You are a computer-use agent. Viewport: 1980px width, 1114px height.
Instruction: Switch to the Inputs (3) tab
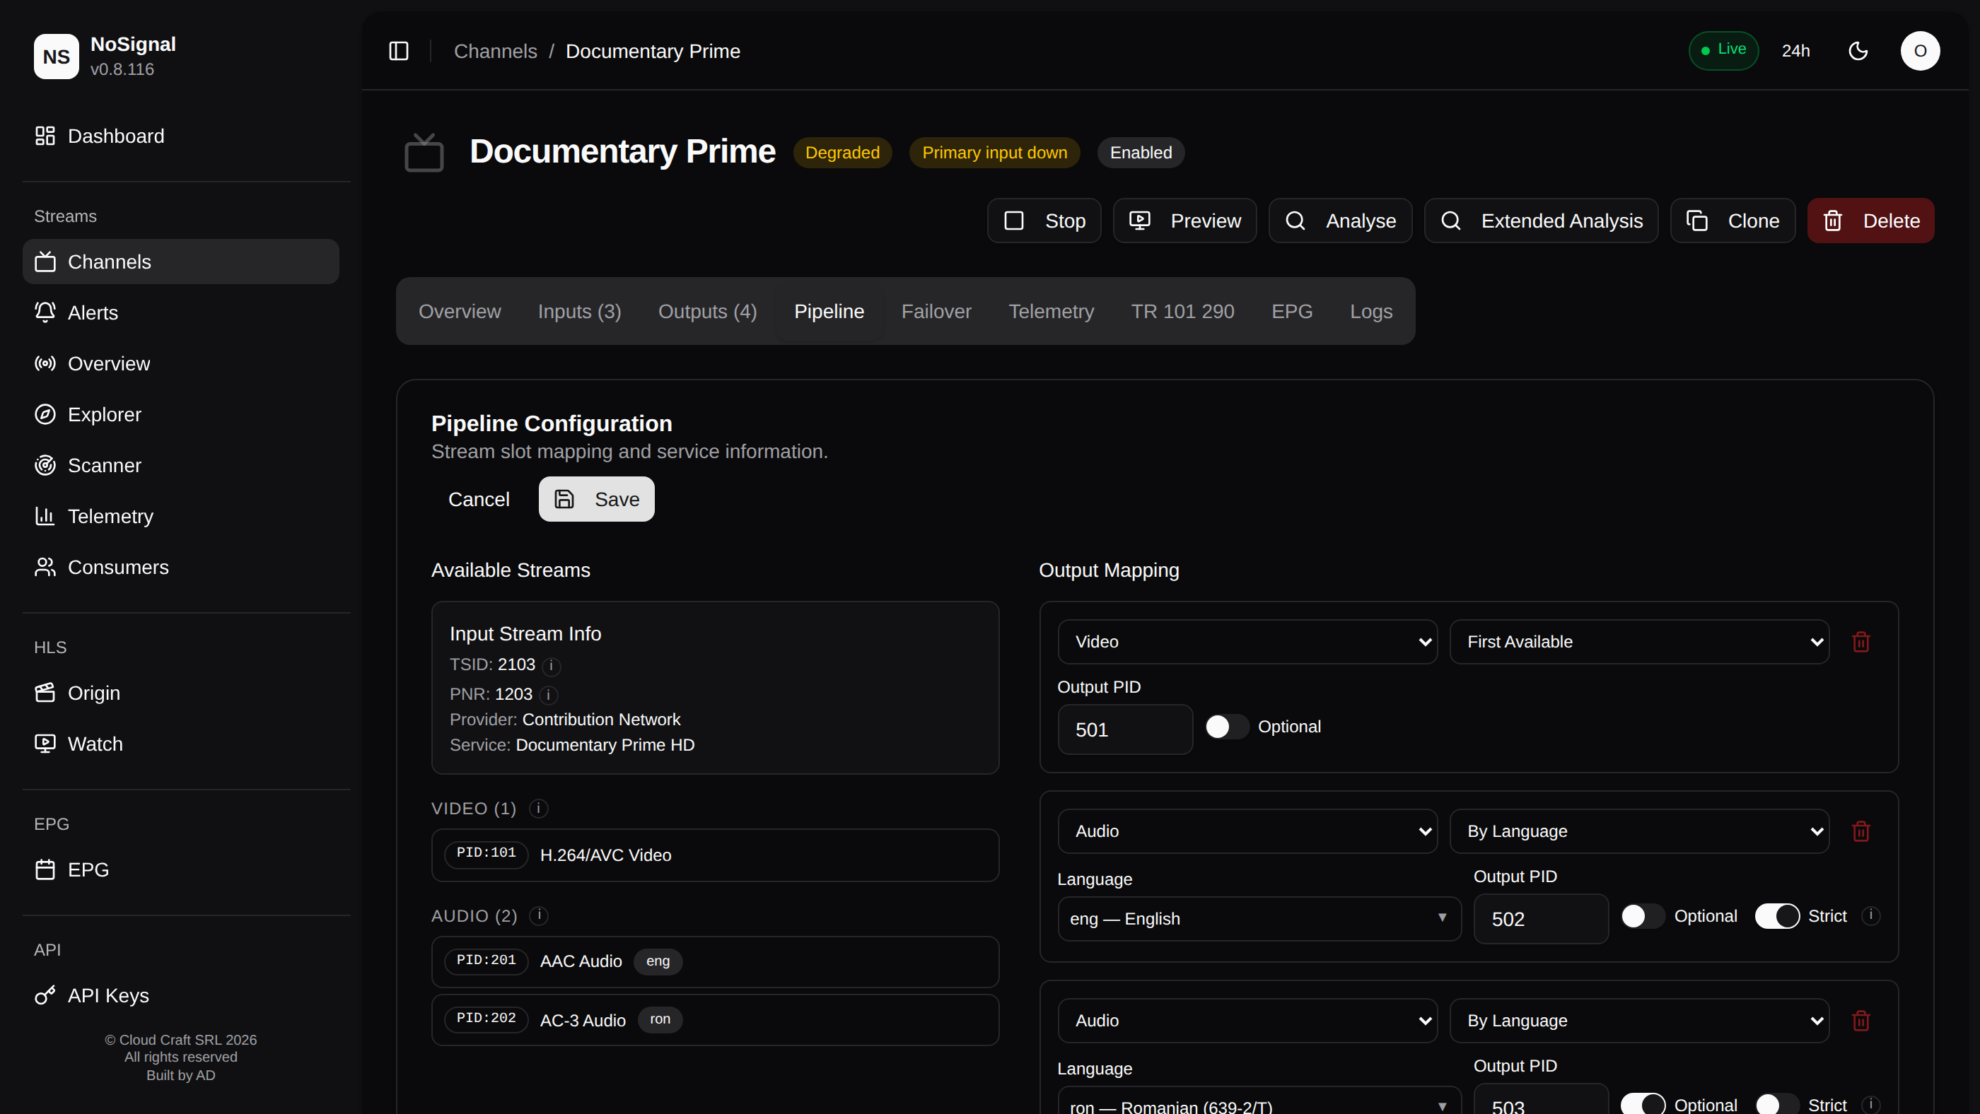[580, 311]
